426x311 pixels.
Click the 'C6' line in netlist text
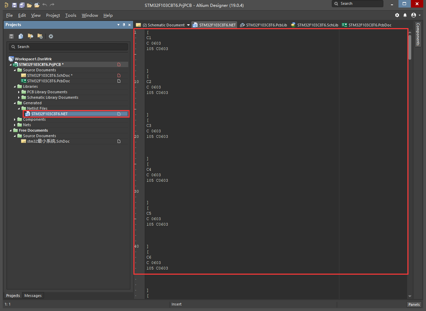pos(149,257)
